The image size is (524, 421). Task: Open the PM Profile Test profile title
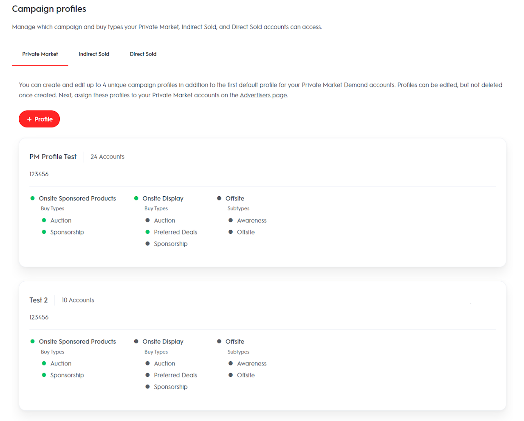tap(53, 157)
